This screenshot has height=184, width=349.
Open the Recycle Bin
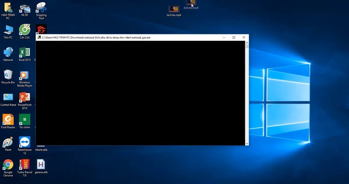[8, 75]
